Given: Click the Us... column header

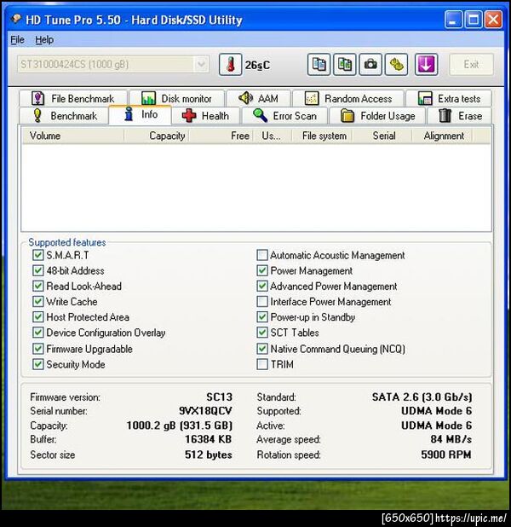Looking at the screenshot, I should coord(273,136).
